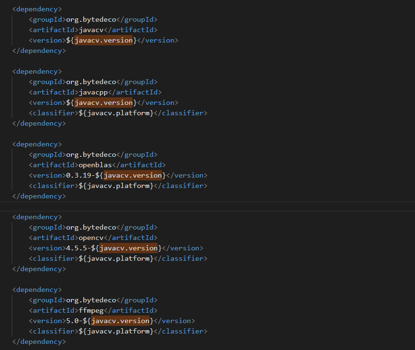
Task: Click opening <dependency> tag above ffmpeg block
Action: [x=37, y=290]
